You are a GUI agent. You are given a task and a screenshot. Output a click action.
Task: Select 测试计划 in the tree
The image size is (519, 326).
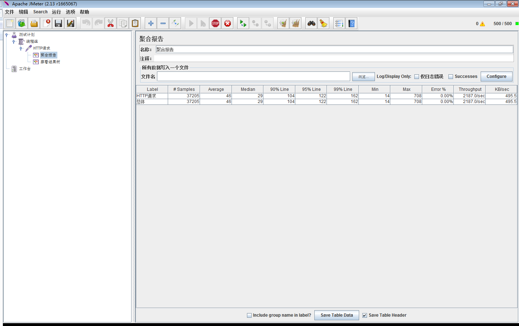pyautogui.click(x=27, y=35)
